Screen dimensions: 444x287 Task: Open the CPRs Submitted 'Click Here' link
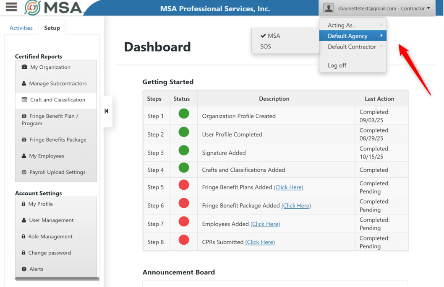(260, 242)
